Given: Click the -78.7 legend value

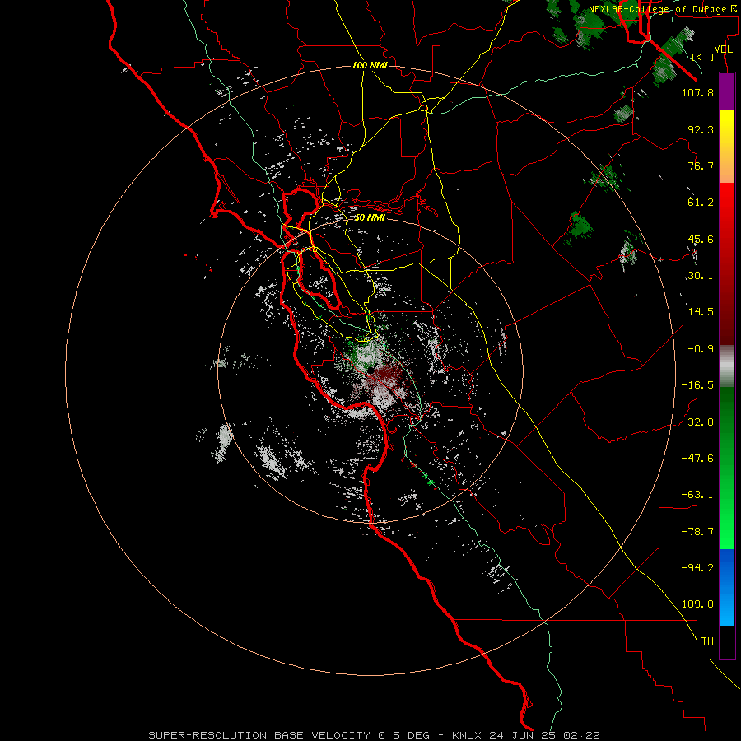Looking at the screenshot, I should tap(697, 532).
